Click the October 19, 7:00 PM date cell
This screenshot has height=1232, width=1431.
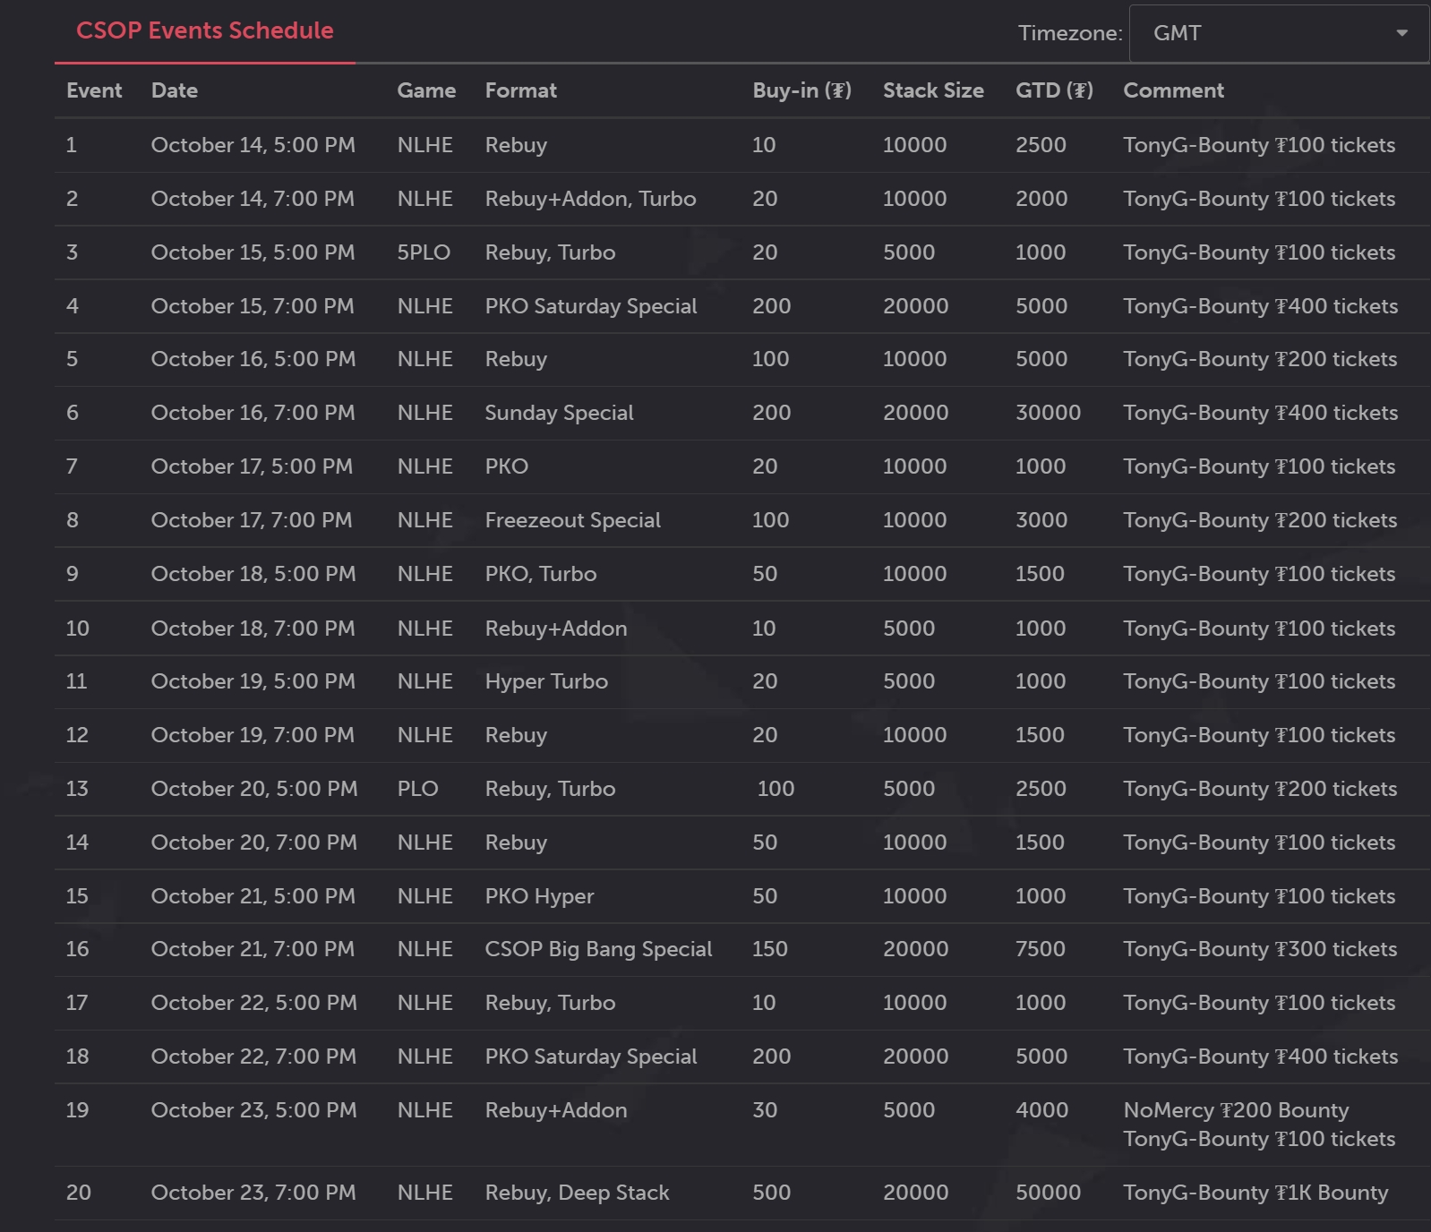pos(253,735)
